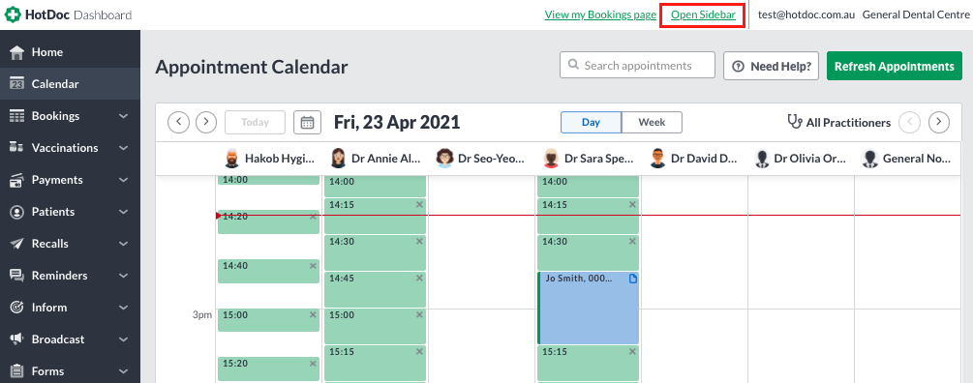
Task: Click Refresh Appointments button
Action: (895, 67)
